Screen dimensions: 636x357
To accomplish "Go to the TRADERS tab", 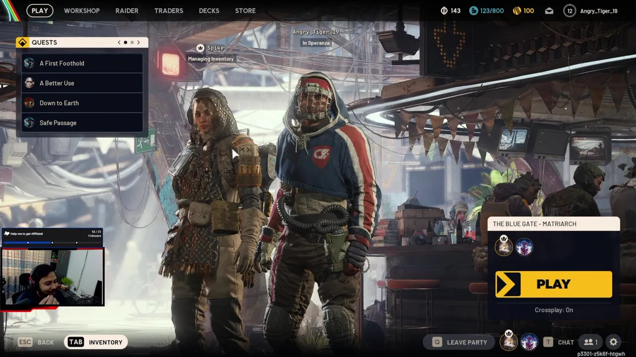I will (168, 10).
